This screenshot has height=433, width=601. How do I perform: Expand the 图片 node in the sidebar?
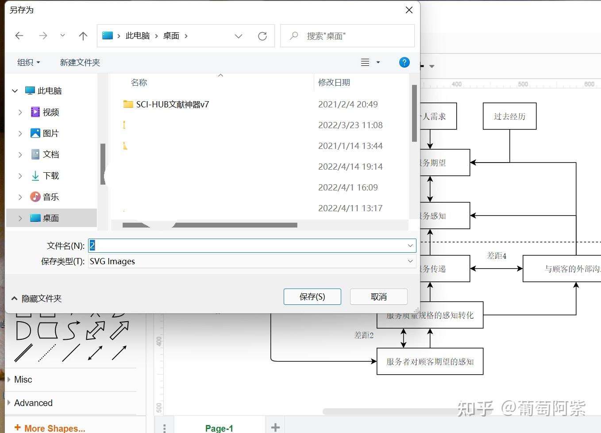pos(20,133)
